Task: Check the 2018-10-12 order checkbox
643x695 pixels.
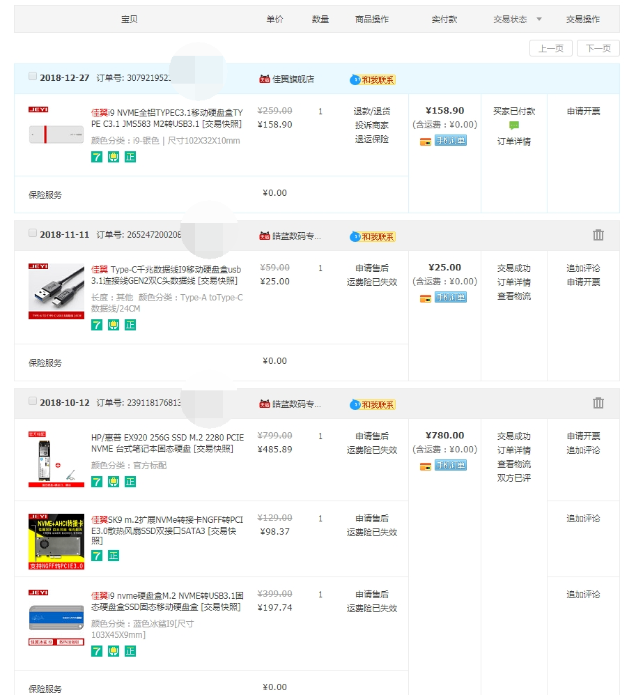Action: pos(33,401)
